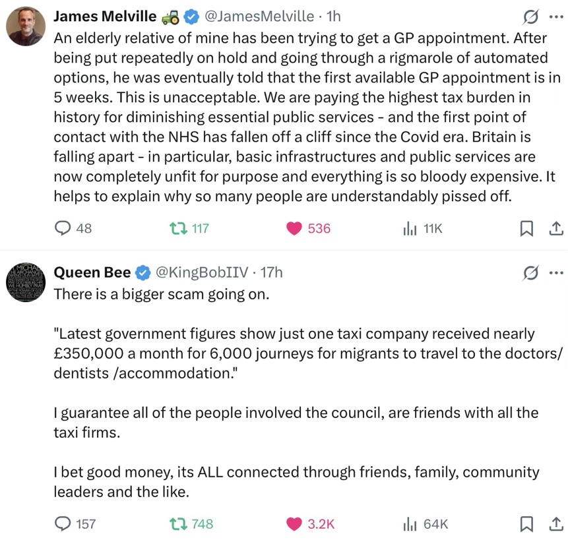The width and height of the screenshot is (568, 540).
Task: Open Queen Bee's profile avatar
Action: pos(26,282)
